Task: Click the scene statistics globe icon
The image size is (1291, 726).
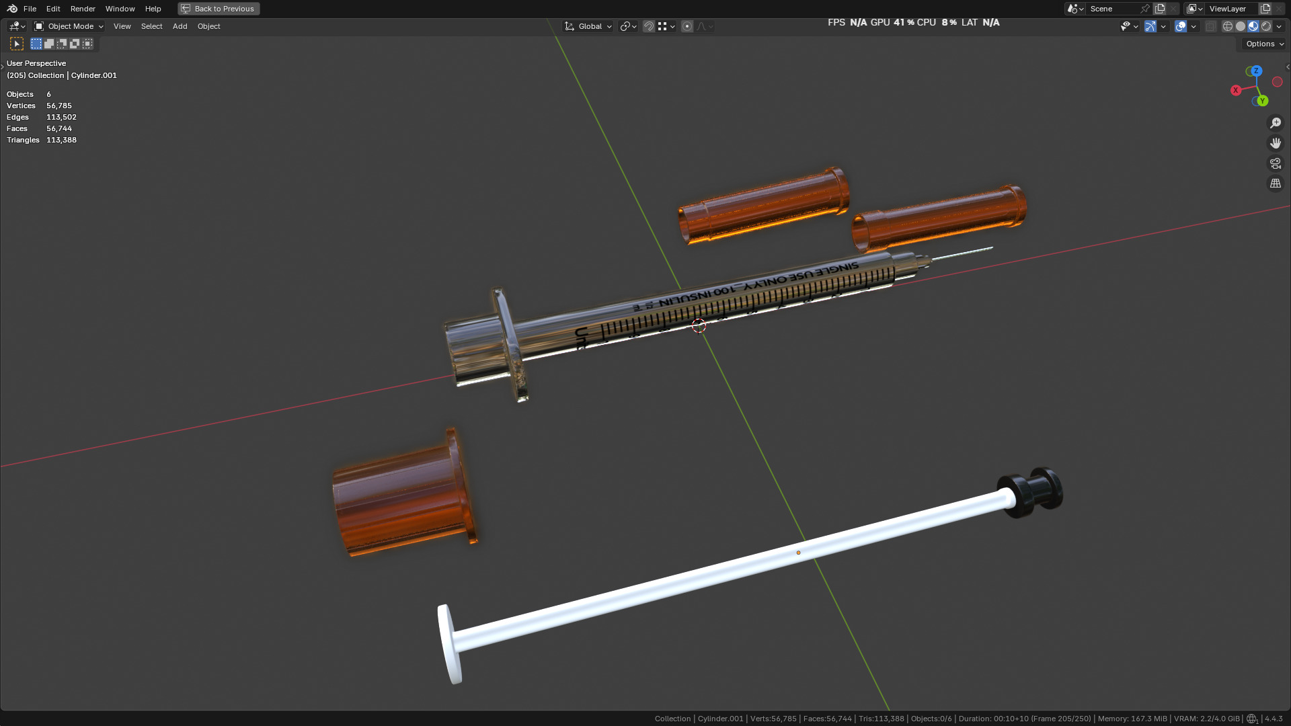Action: click(1252, 719)
